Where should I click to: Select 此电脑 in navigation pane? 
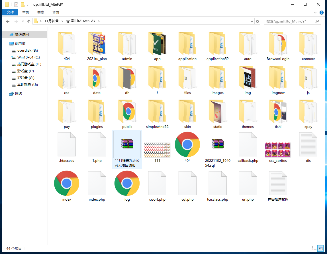click(x=20, y=44)
